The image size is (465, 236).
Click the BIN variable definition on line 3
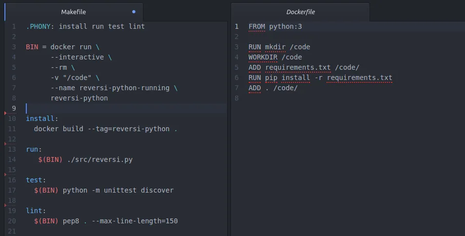coord(32,47)
